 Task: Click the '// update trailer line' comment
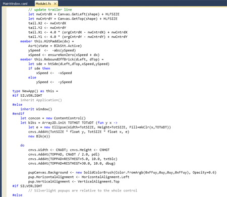pyautogui.click(x=50, y=10)
